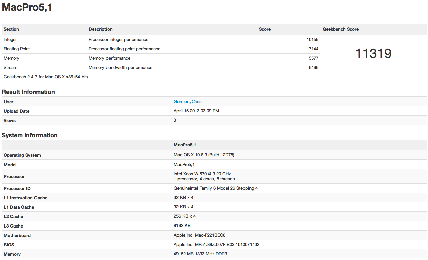Click the Views count value 3
Image resolution: width=428 pixels, height=260 pixels.
[175, 120]
